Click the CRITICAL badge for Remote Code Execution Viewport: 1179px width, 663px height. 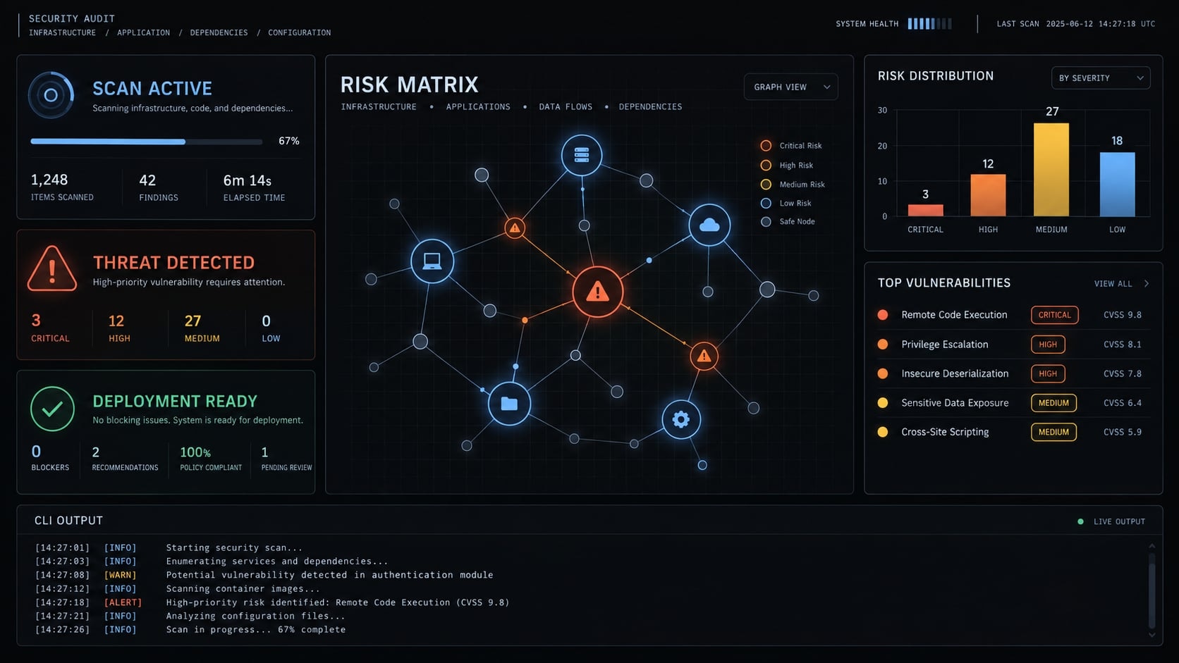pos(1054,315)
